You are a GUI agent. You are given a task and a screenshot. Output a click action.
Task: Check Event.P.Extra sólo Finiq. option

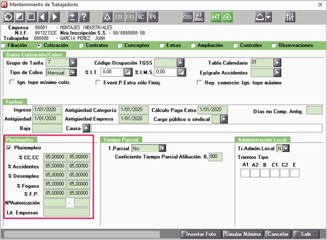pos(98,83)
